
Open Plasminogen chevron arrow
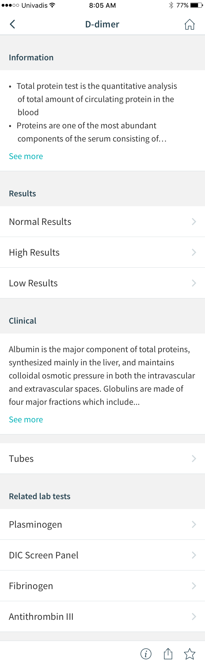194,524
